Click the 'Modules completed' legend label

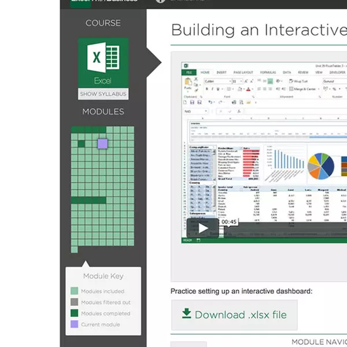(106, 313)
